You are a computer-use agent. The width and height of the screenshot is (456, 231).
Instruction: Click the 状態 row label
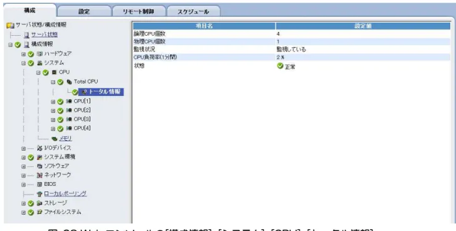click(x=139, y=66)
